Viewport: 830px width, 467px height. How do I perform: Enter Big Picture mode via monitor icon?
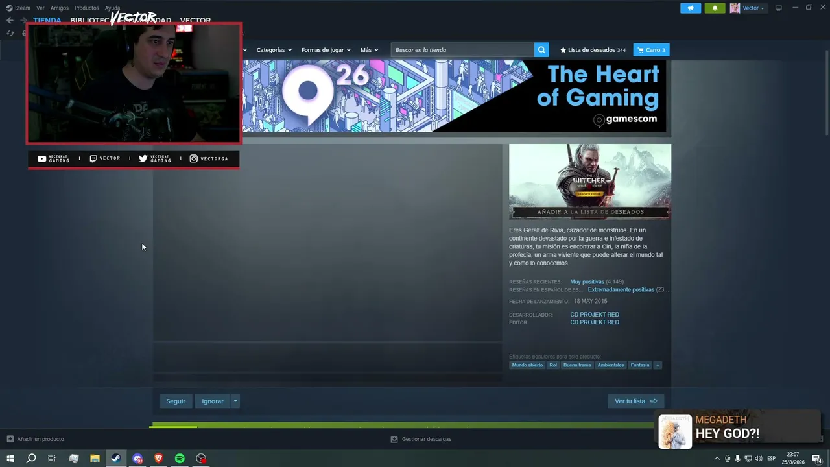tap(779, 8)
